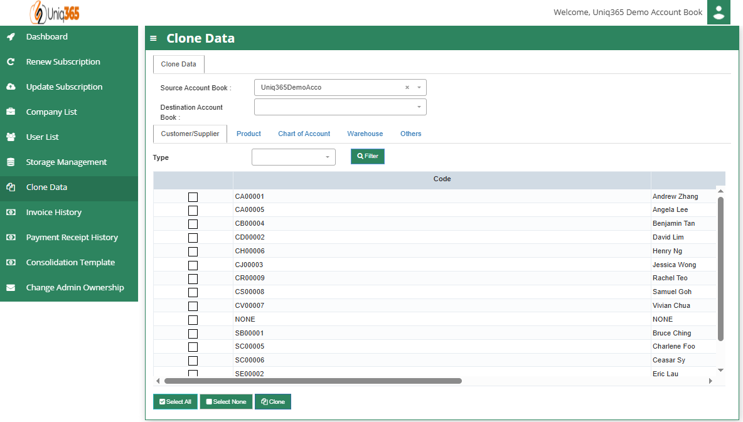The image size is (743, 422).
Task: Click the Renew Subscription refresh icon
Action: click(11, 61)
